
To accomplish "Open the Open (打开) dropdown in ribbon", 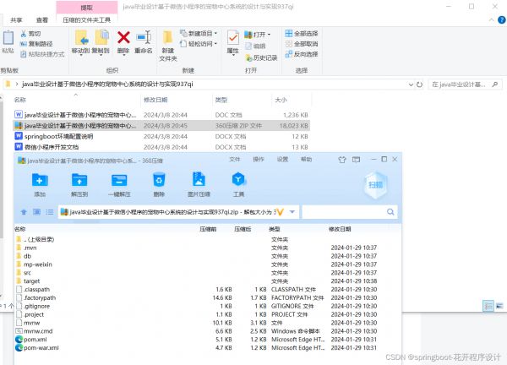I will [258, 35].
